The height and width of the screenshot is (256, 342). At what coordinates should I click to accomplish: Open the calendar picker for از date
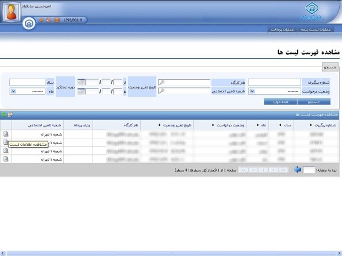coord(81,82)
